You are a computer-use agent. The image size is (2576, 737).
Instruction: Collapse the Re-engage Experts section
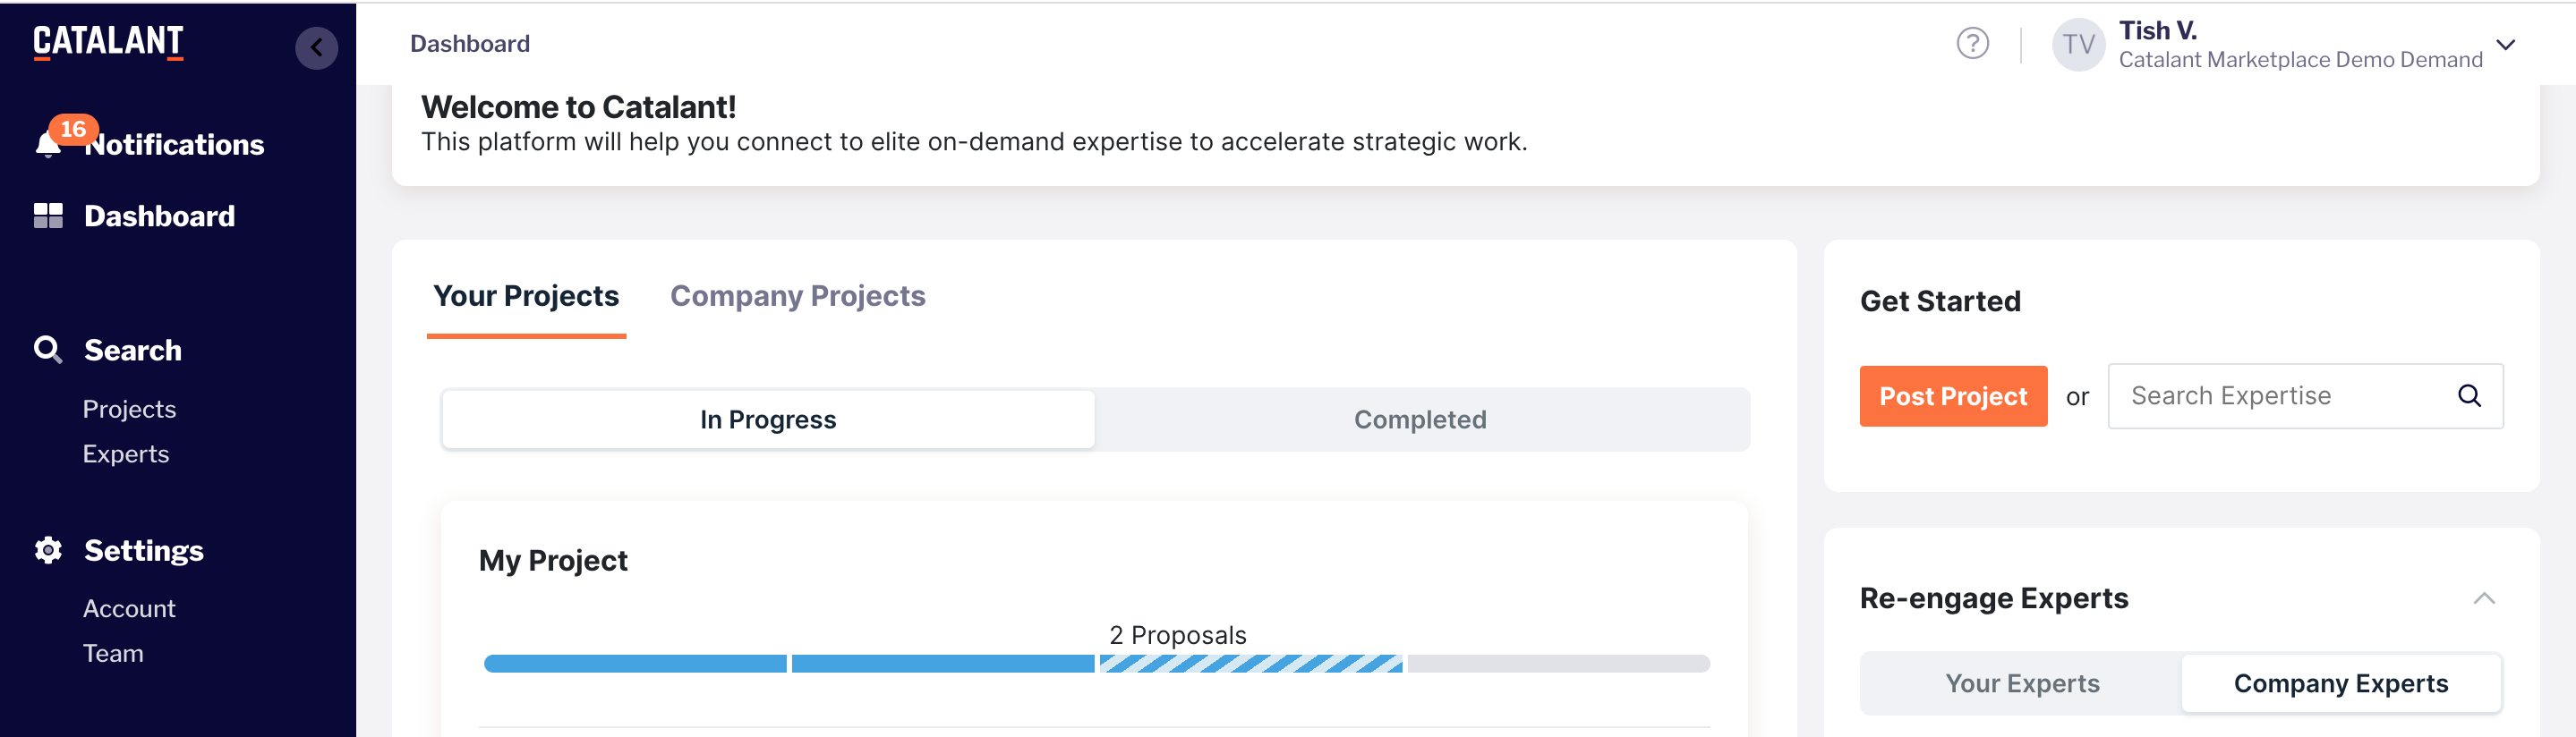2484,598
